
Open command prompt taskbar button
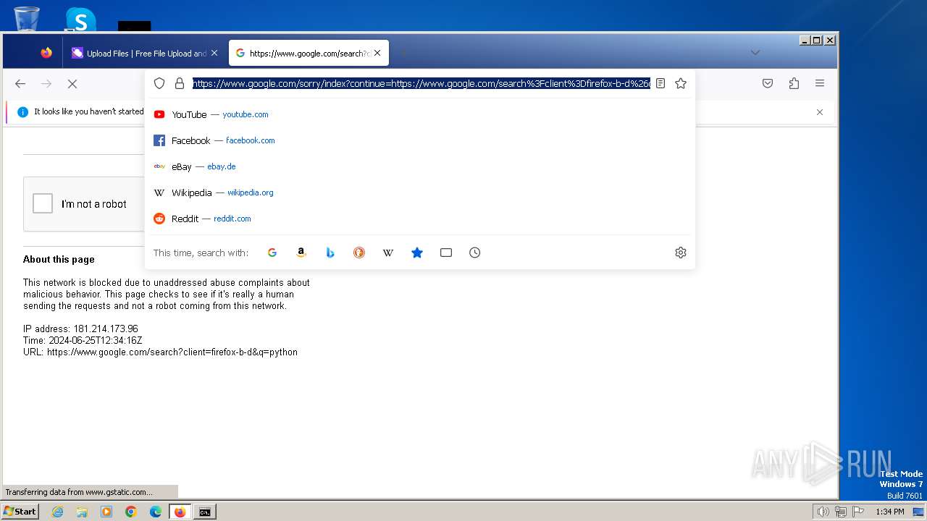(205, 512)
